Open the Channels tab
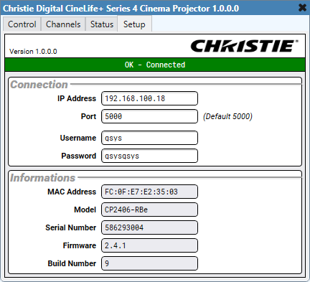 tap(63, 24)
